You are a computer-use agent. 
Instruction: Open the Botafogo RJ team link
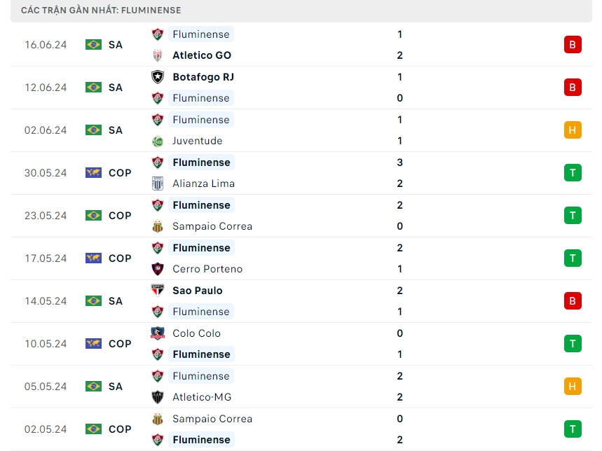click(203, 77)
